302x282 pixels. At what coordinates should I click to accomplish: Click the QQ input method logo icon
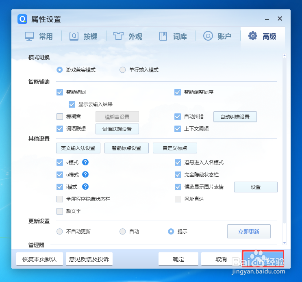22,19
